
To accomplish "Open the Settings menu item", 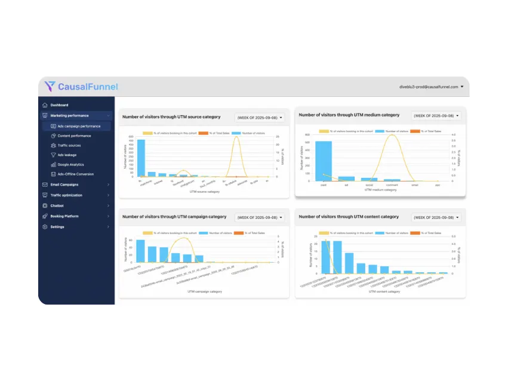I will pyautogui.click(x=58, y=227).
